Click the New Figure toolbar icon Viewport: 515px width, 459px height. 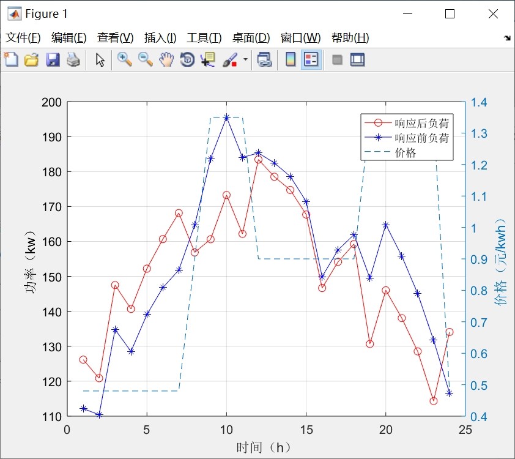point(11,60)
